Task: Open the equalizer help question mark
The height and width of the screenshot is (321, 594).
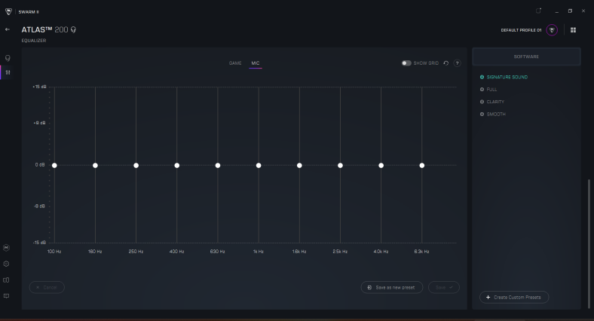Action: [x=457, y=63]
